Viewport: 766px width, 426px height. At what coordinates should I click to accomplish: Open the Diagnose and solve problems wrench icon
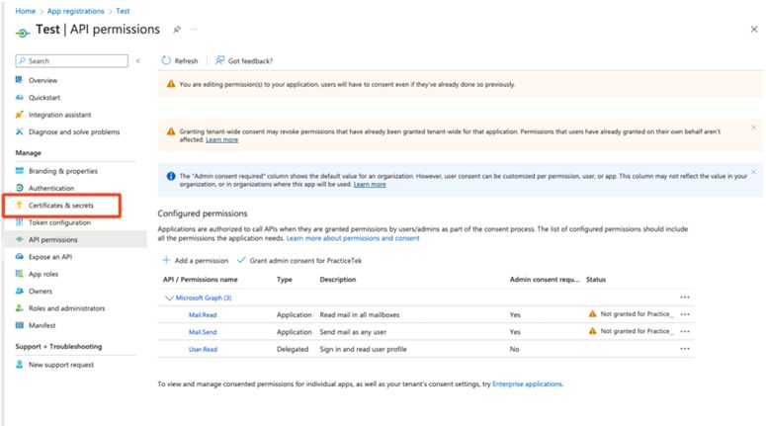pos(19,131)
